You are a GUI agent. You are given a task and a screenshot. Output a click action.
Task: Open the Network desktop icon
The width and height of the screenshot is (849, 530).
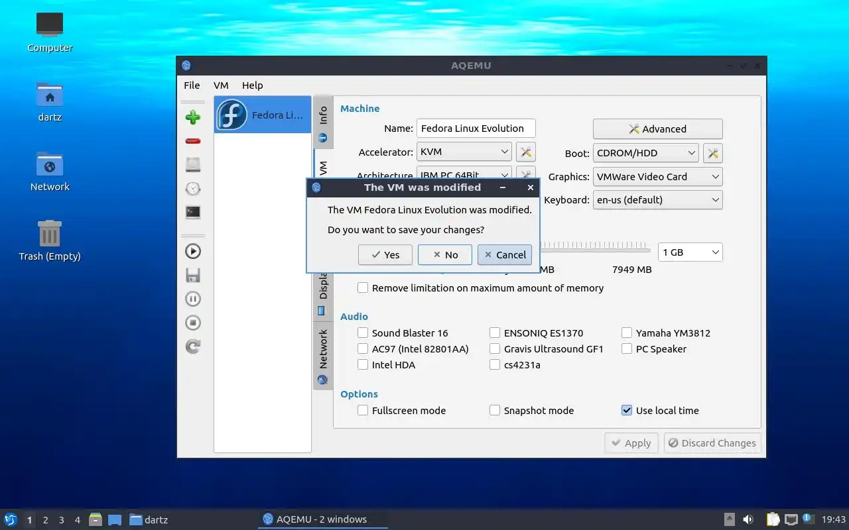click(x=50, y=171)
